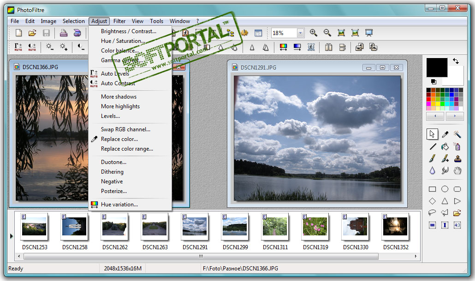This screenshot has width=475, height=281.
Task: Choose Hue variation menu entry
Action: pyautogui.click(x=119, y=205)
